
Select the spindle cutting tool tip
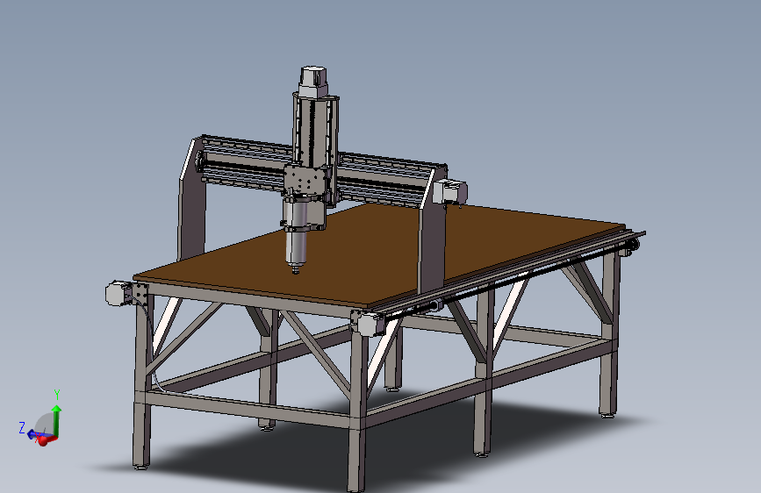pos(296,270)
